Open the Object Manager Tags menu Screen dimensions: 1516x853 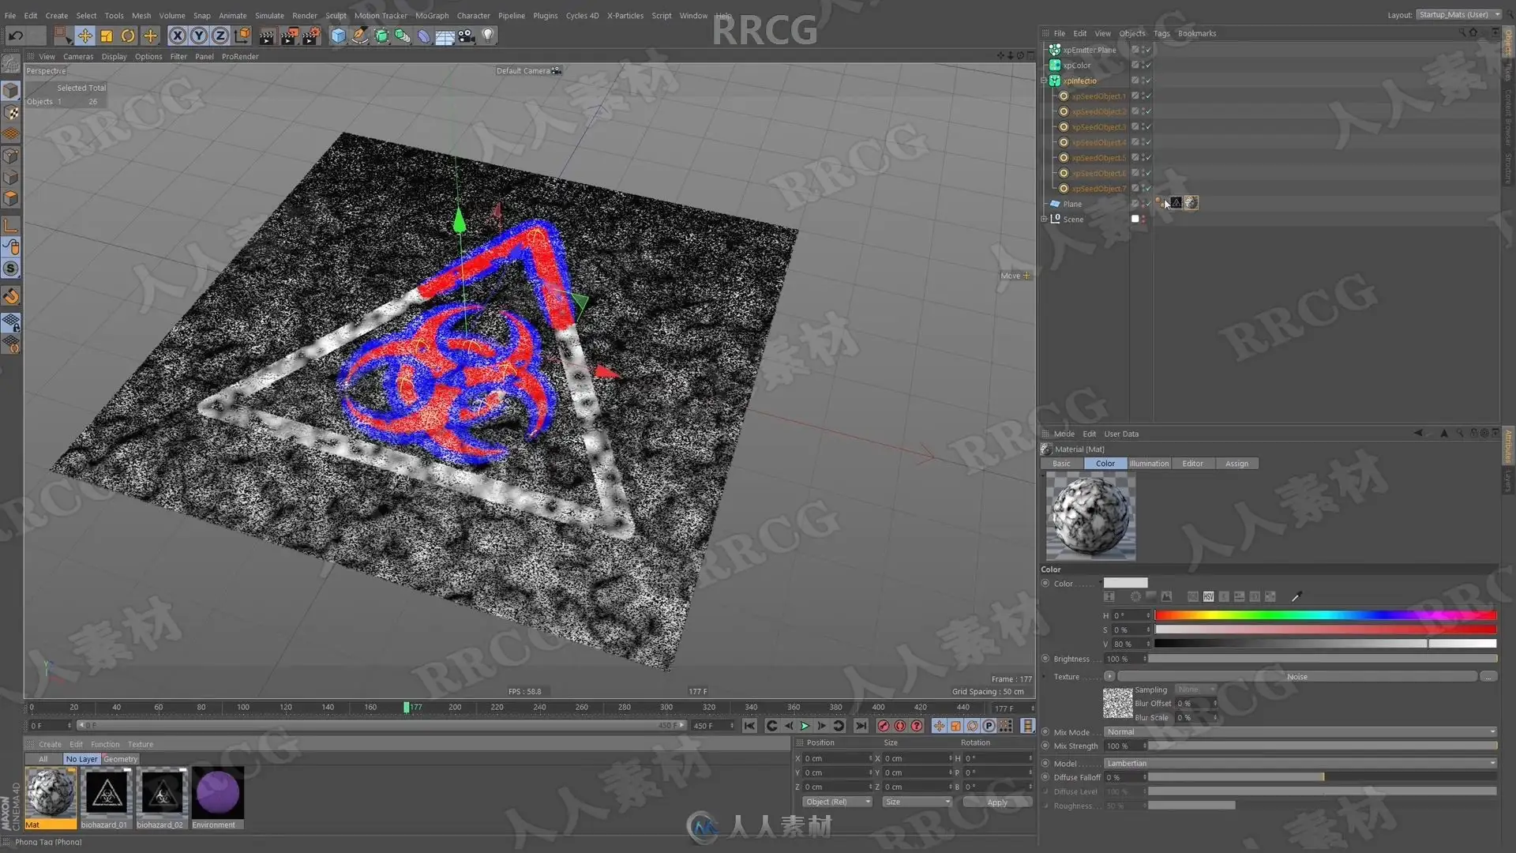pos(1161,33)
